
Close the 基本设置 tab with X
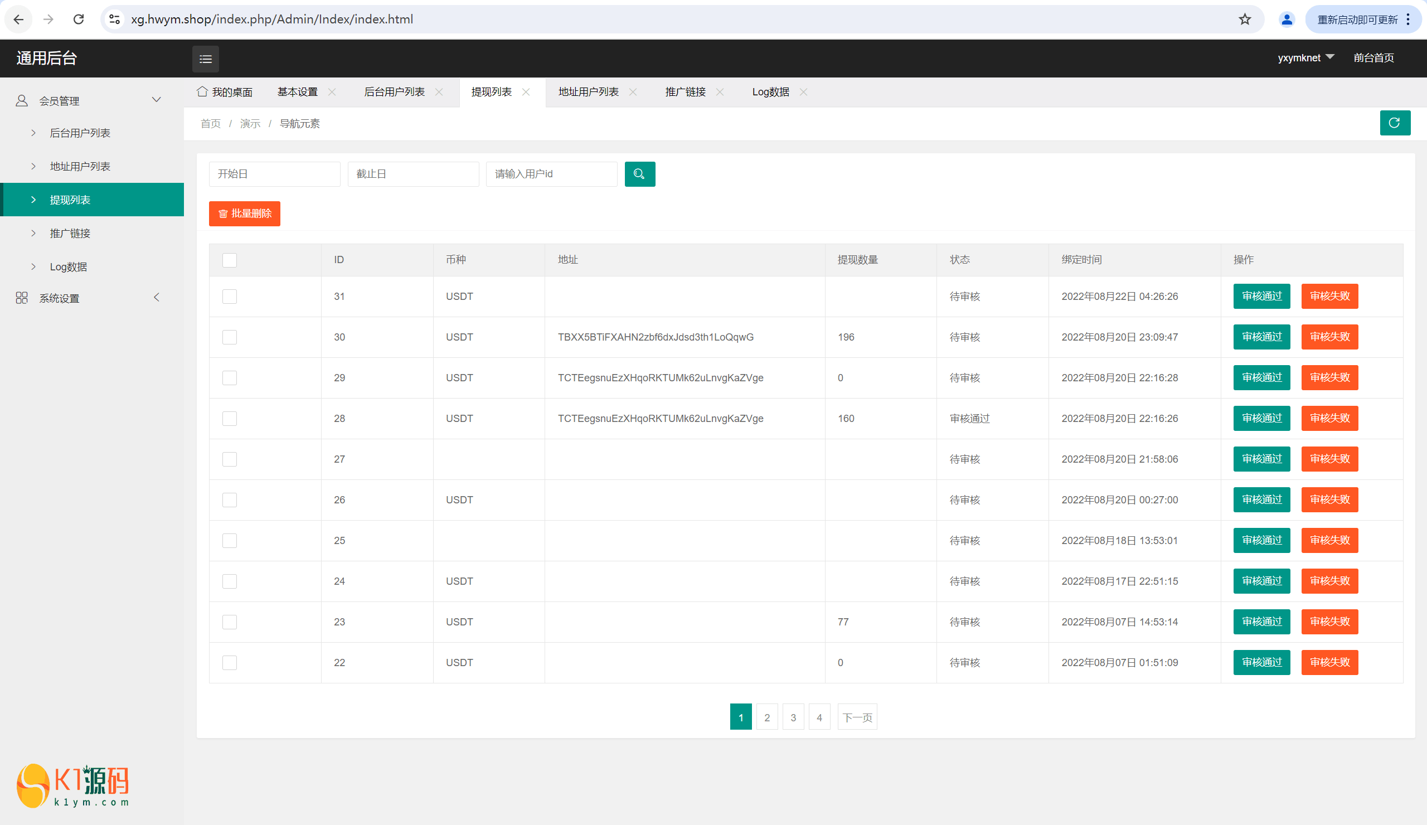point(332,92)
